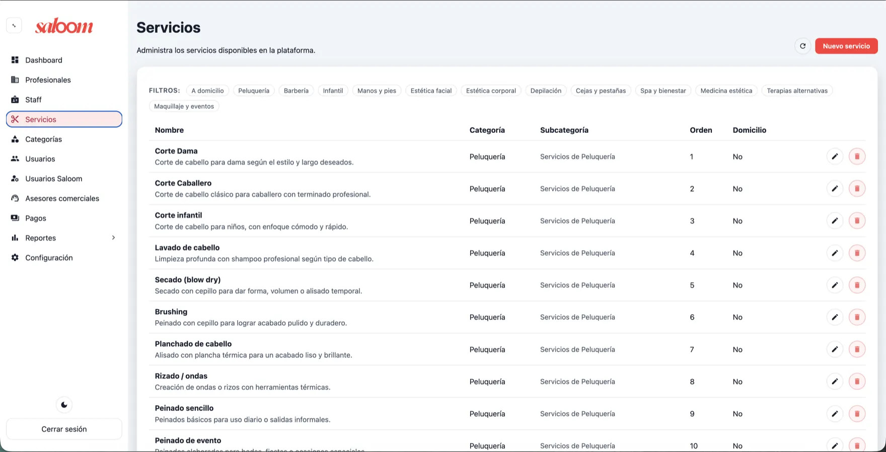Edit the Corte infantil service
The width and height of the screenshot is (886, 452).
point(835,221)
